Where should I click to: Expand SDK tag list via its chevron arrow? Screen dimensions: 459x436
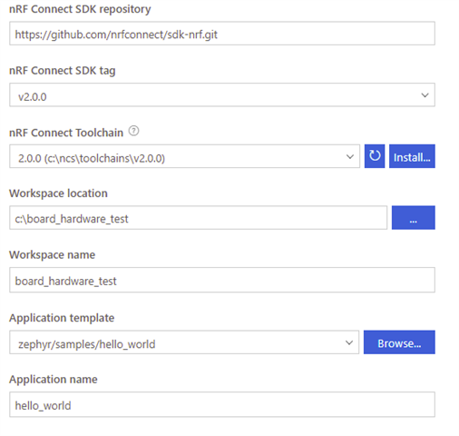(425, 95)
